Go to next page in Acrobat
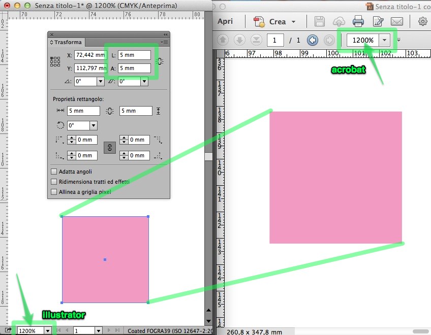This screenshot has height=335, width=431. coord(240,40)
